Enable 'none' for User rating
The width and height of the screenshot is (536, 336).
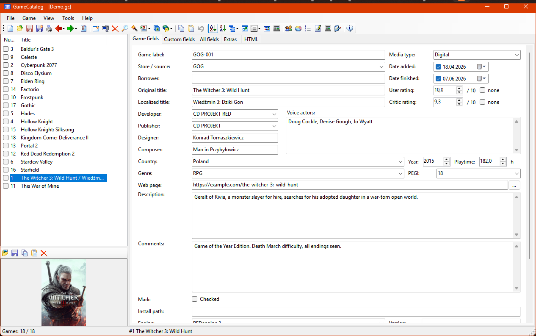(x=482, y=90)
